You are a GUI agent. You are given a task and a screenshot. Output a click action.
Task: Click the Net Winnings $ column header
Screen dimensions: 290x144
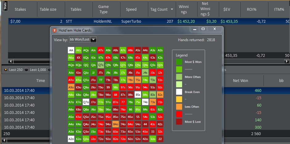[x=205, y=10]
